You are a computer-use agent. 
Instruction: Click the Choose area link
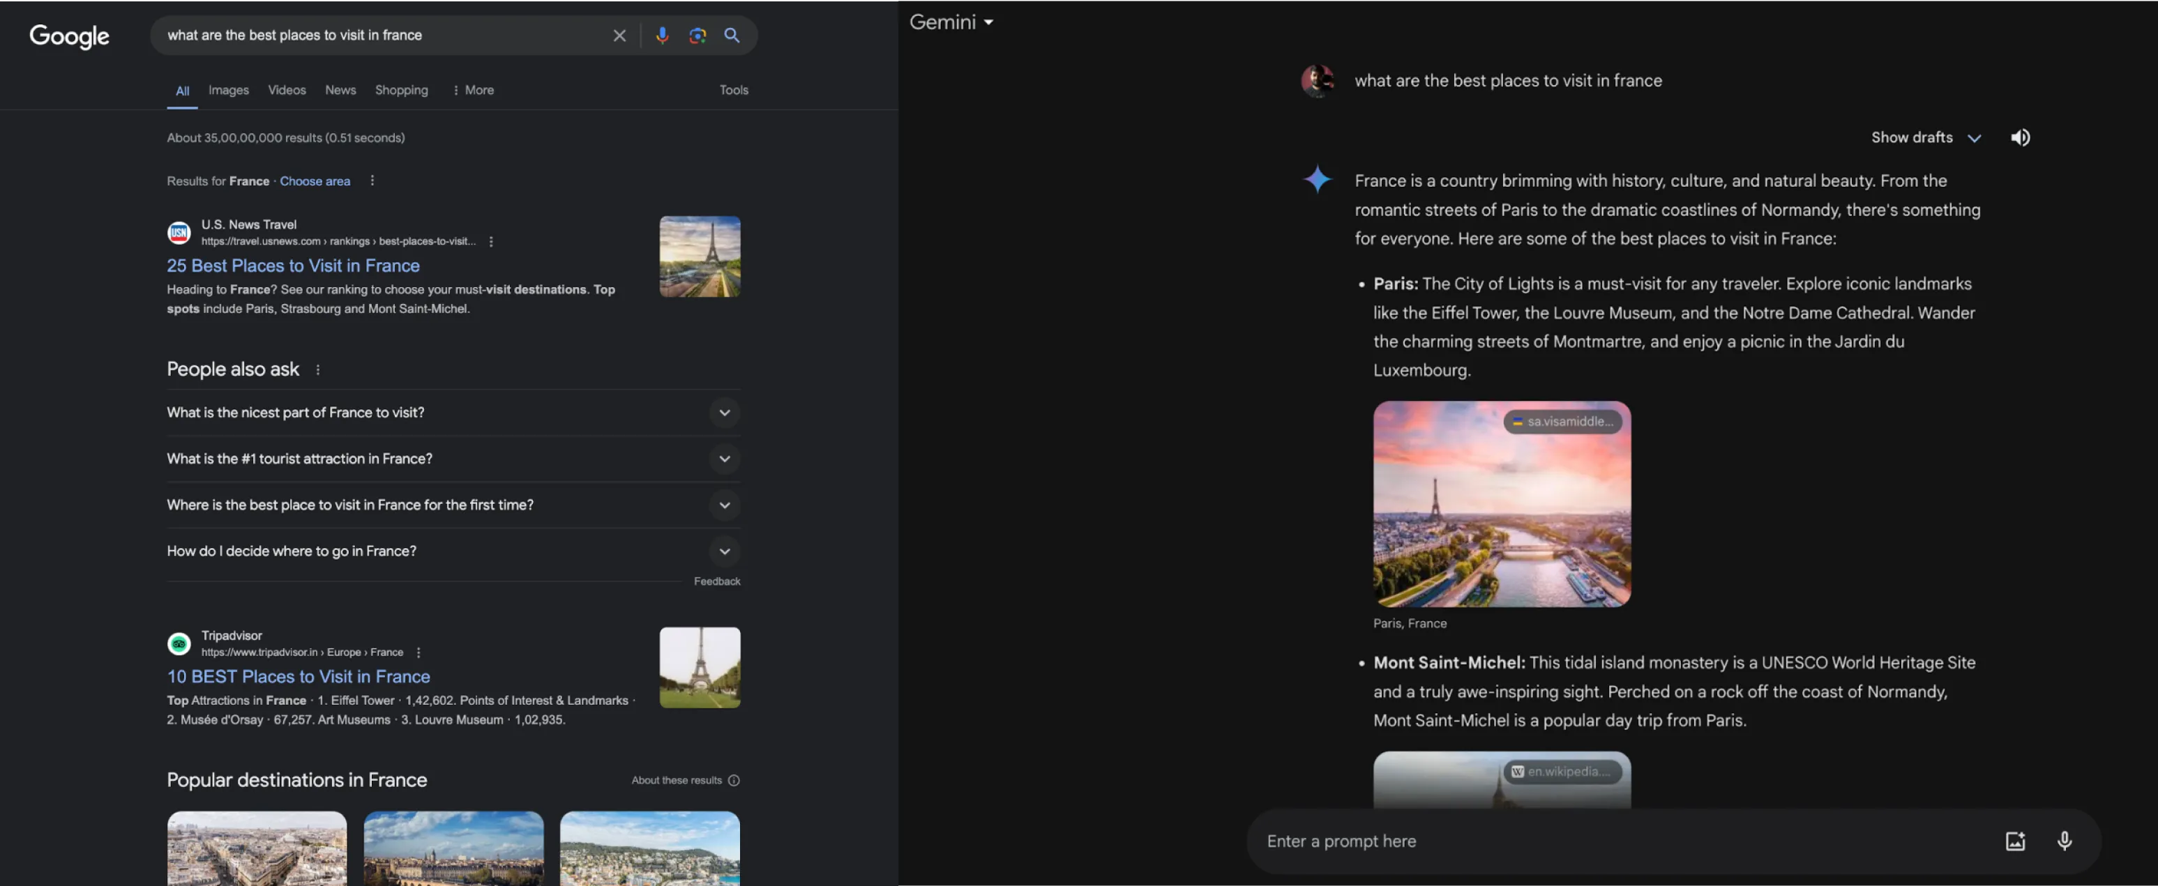coord(315,181)
